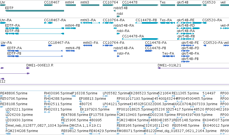229x135 pixels.
Task: Select EST LD26221.3prime
Action: [19, 109]
